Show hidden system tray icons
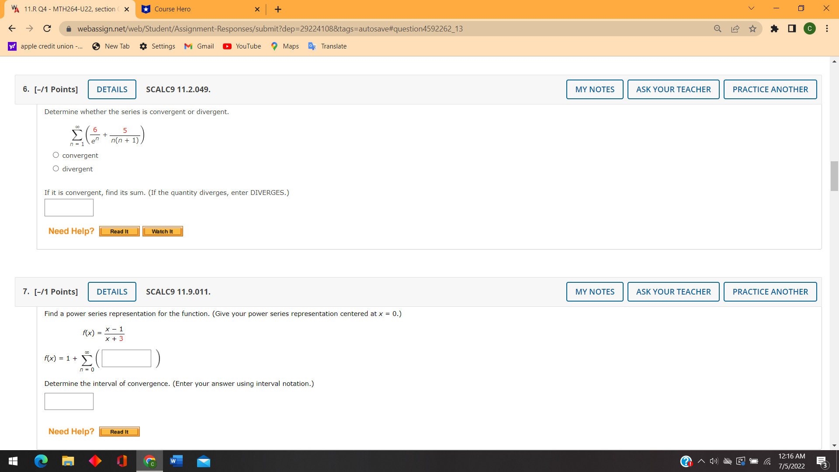839x472 pixels. [x=701, y=461]
